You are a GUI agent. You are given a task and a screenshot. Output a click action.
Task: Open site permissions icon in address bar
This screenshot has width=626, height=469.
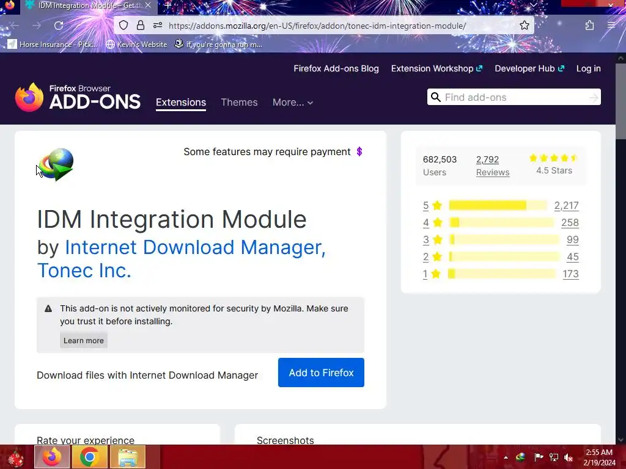(158, 26)
